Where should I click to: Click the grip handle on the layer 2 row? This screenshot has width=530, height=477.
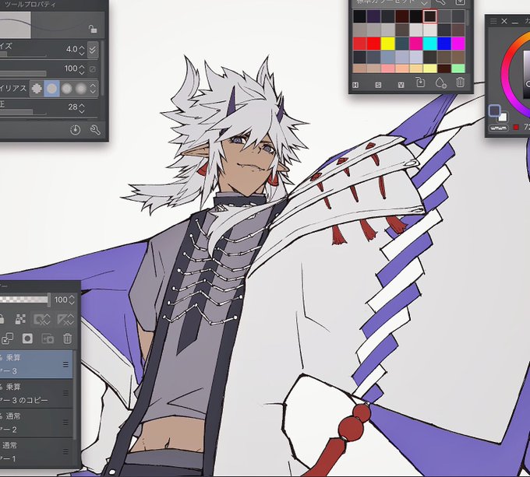(65, 423)
